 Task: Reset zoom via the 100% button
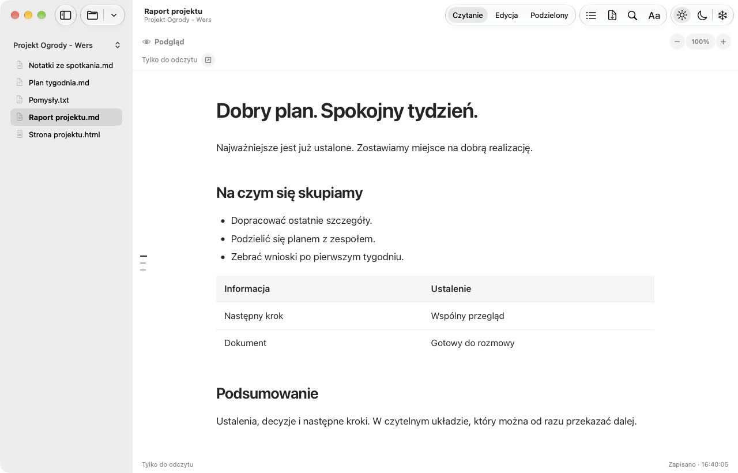[x=701, y=42]
